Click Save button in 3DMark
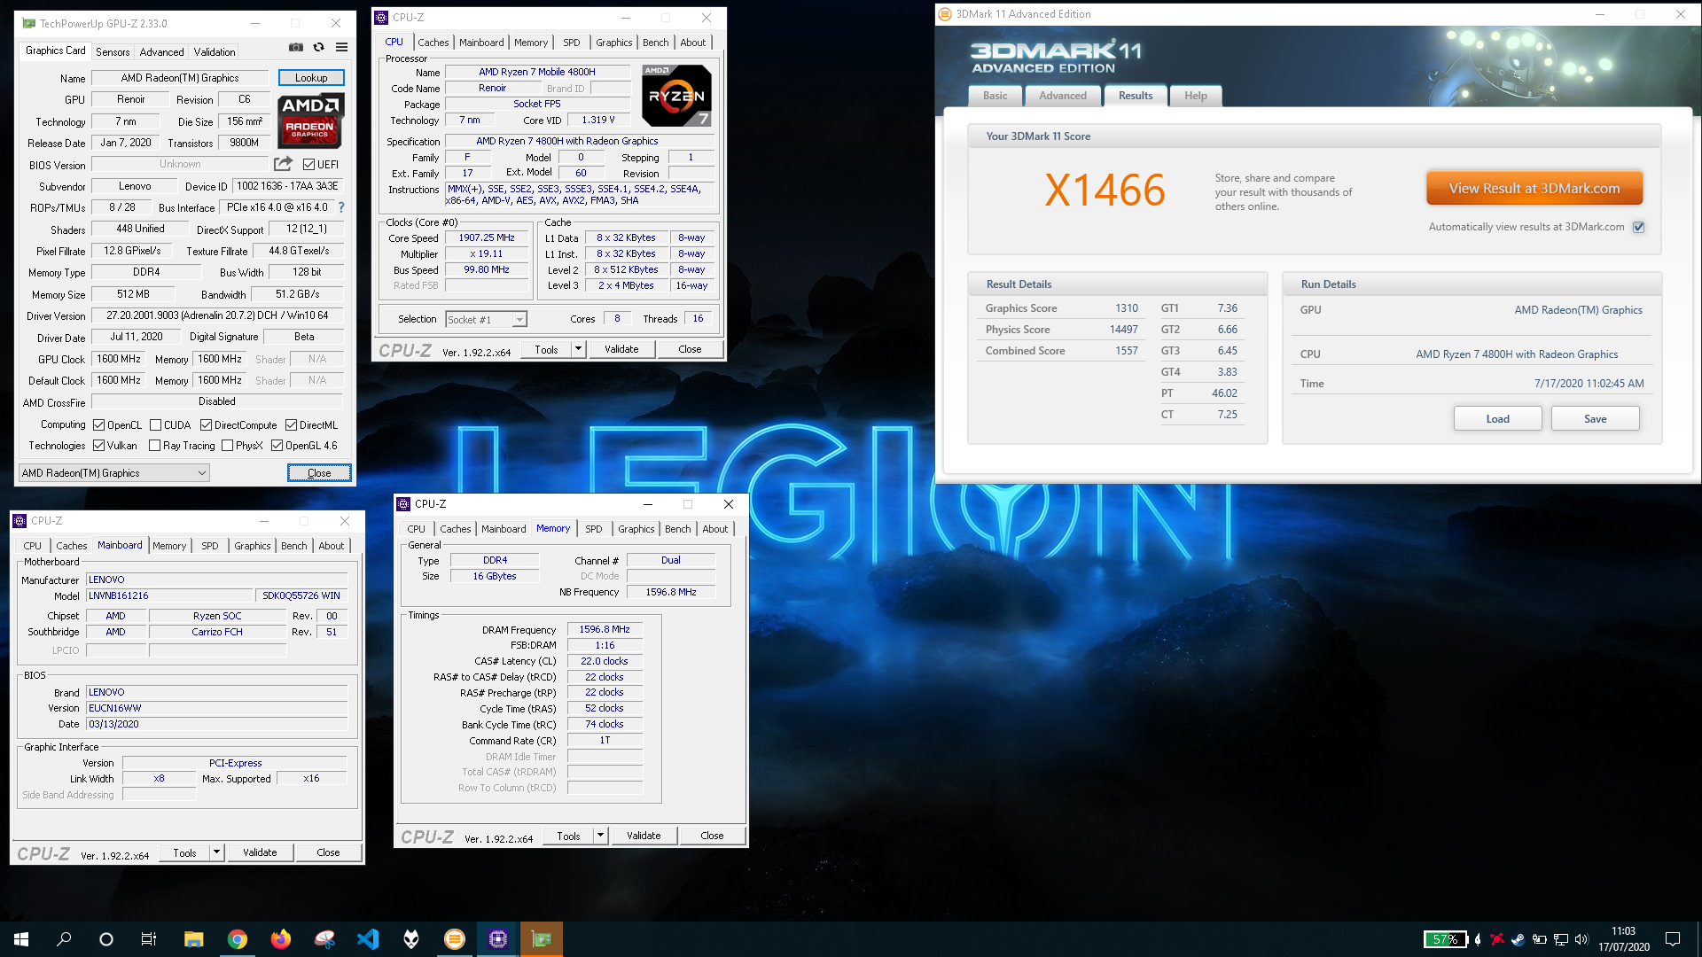Viewport: 1702px width, 957px height. point(1596,419)
